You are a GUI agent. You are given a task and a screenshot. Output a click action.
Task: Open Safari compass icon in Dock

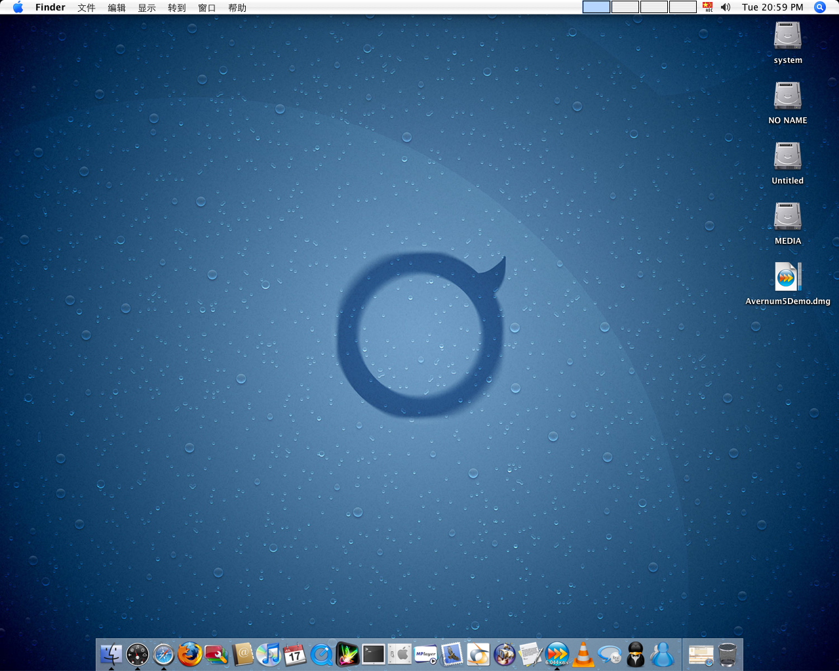click(164, 654)
